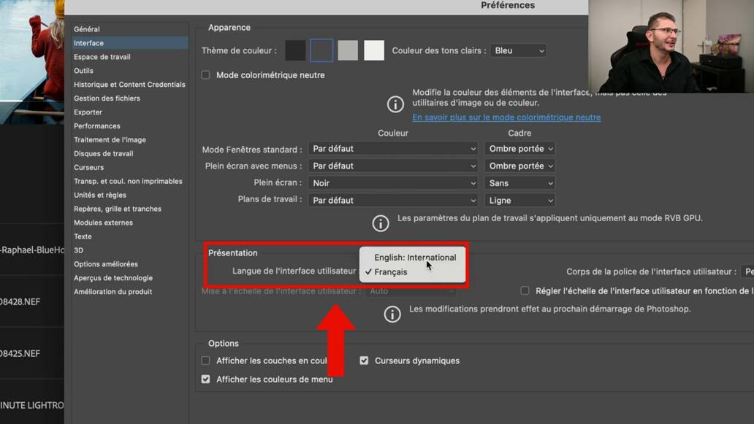This screenshot has height=424, width=754.
Task: Change the 'Plein écran' Noir dropdown
Action: [392, 182]
